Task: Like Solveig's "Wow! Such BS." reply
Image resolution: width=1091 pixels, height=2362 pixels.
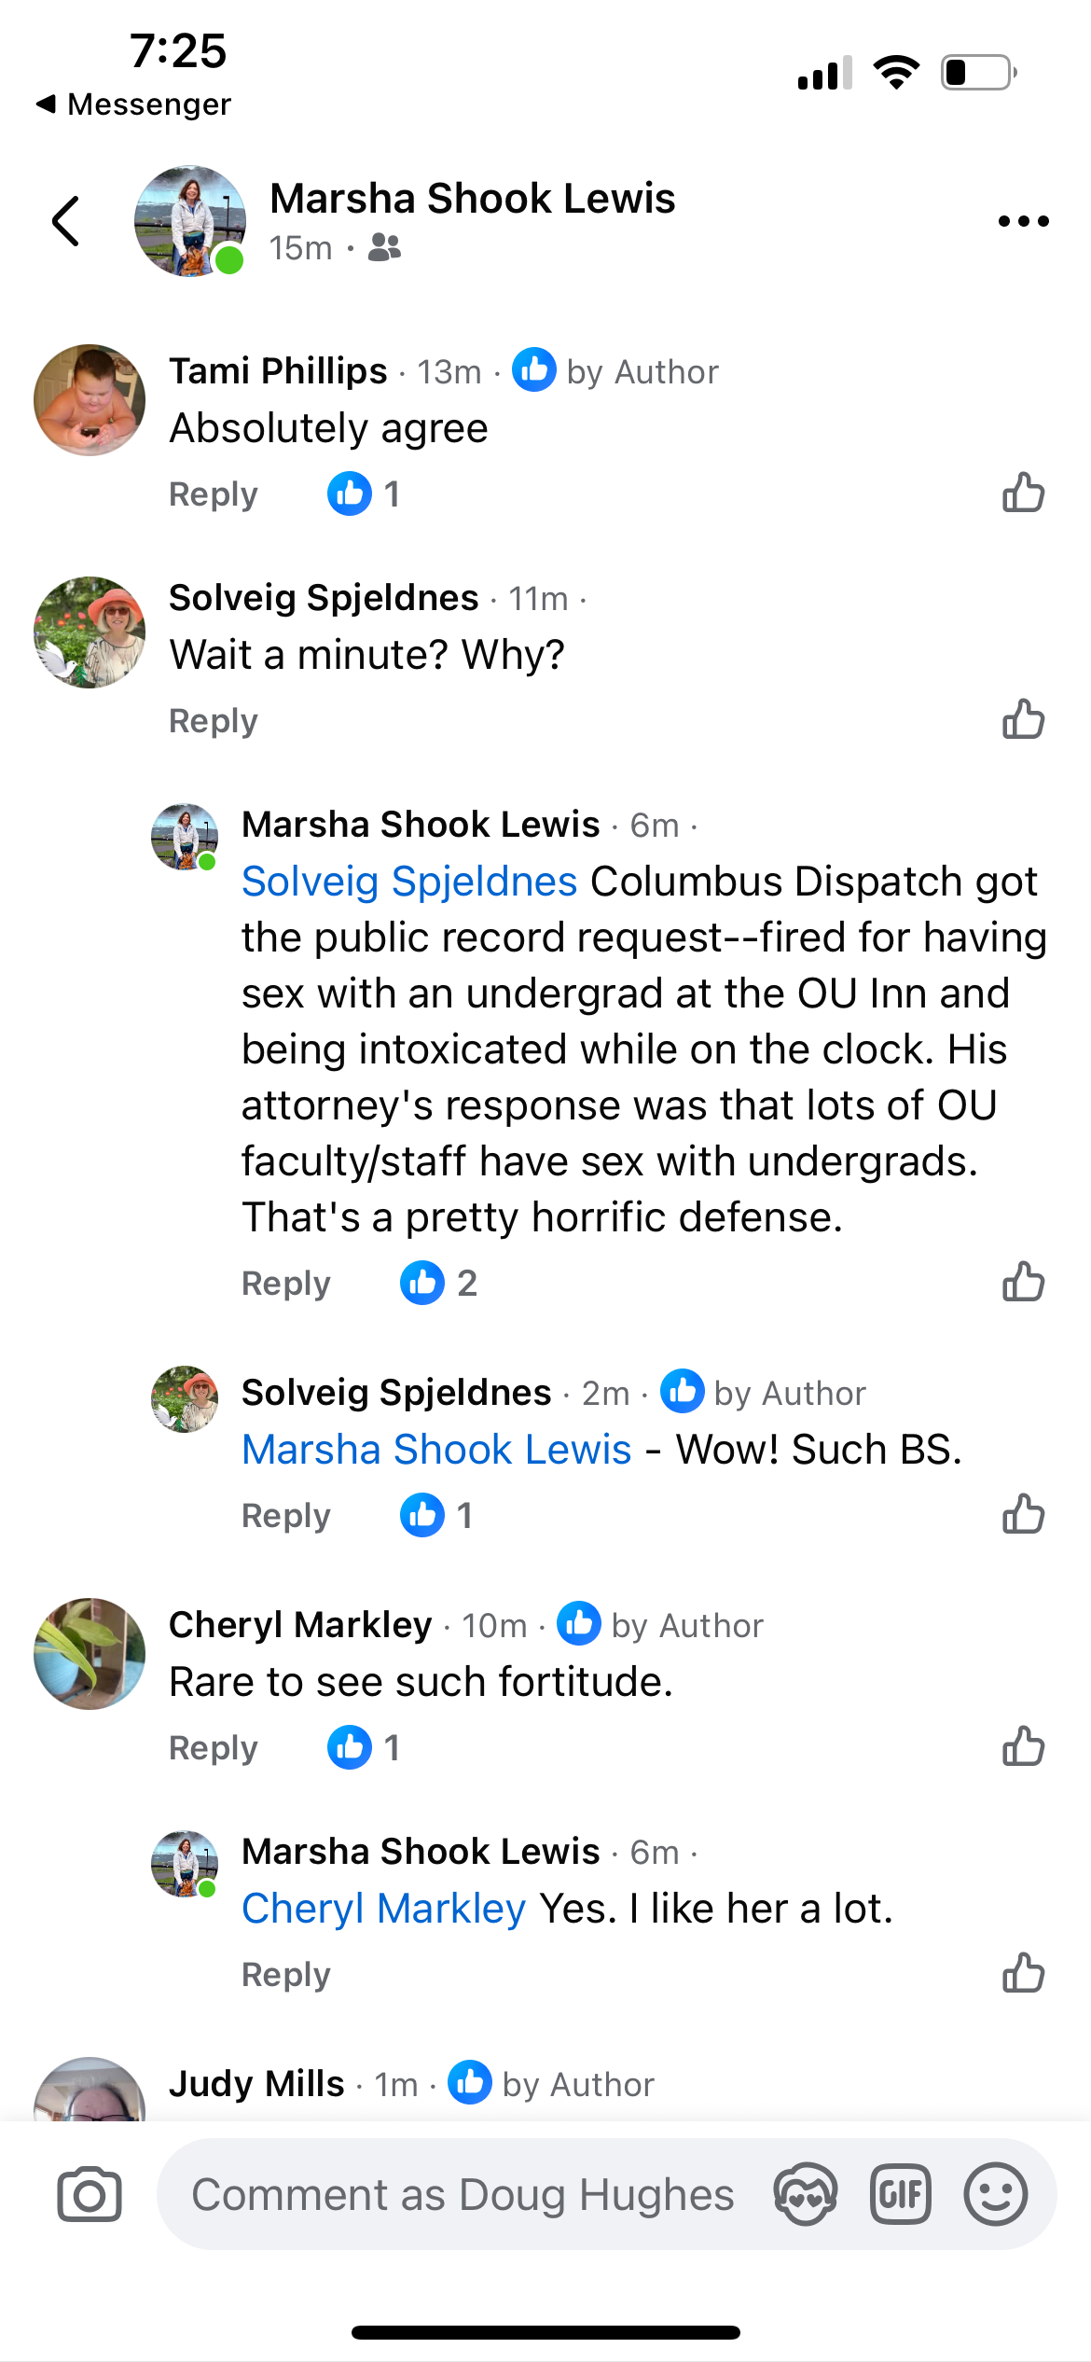Action: pyautogui.click(x=1023, y=1514)
